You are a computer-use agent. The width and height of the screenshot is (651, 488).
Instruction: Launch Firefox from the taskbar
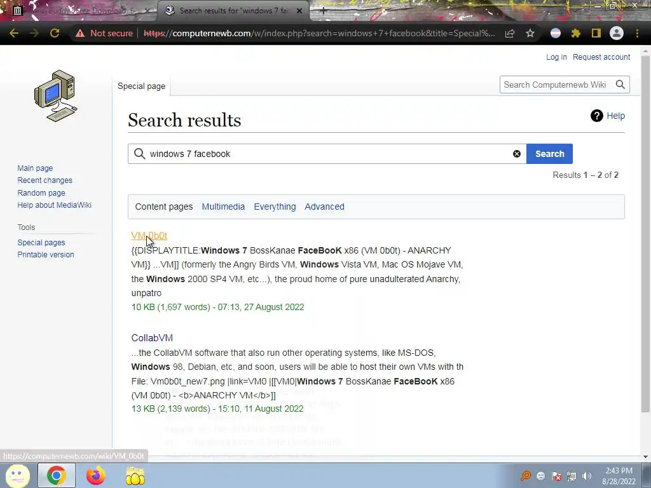[x=96, y=475]
